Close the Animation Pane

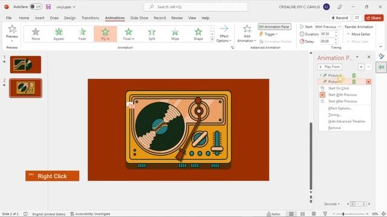(369, 57)
